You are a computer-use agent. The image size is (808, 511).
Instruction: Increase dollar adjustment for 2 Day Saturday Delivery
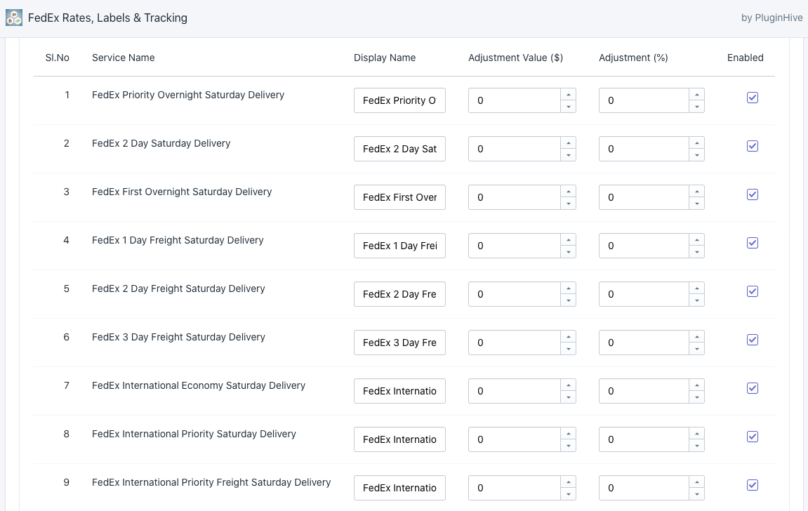click(x=569, y=143)
